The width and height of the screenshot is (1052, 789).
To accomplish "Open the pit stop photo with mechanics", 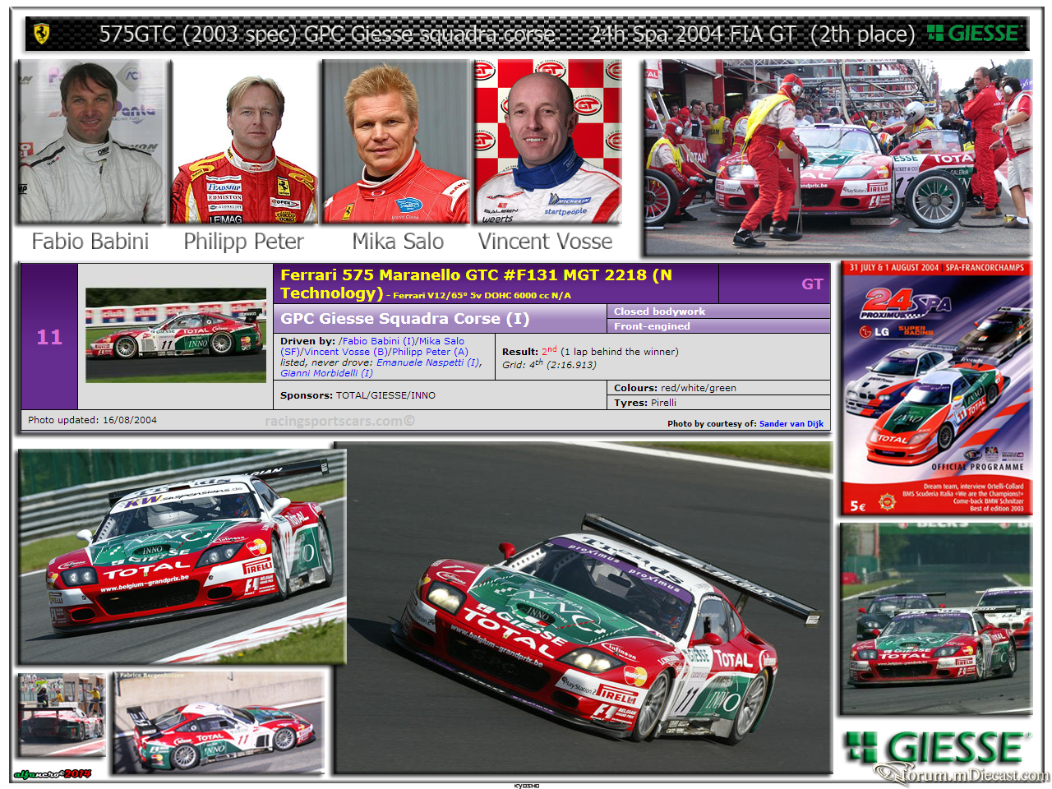I will (837, 156).
